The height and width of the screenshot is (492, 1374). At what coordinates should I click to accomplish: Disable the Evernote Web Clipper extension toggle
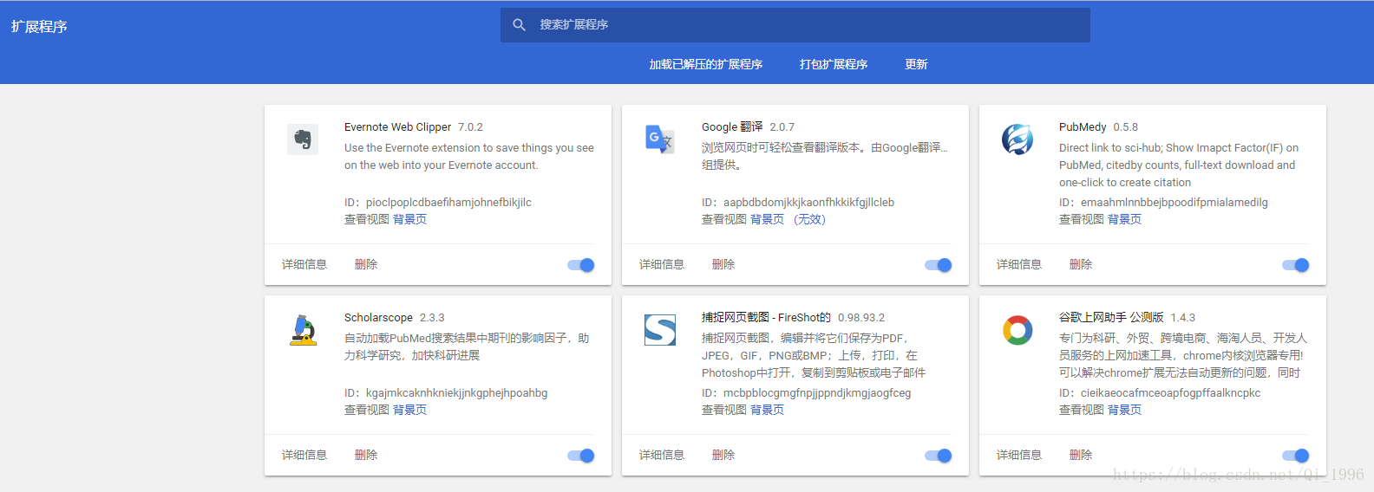(x=581, y=265)
